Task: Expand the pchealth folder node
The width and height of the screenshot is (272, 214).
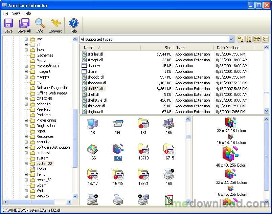Action: tap(26, 104)
